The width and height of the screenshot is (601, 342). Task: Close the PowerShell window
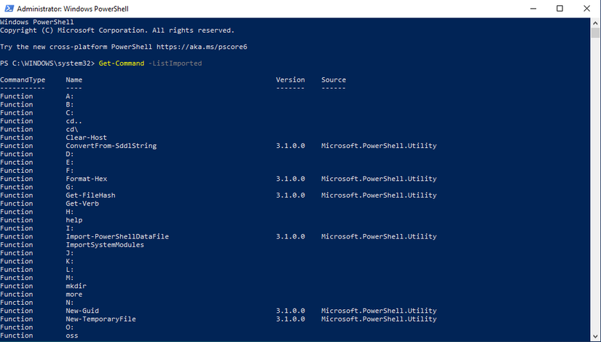(587, 8)
